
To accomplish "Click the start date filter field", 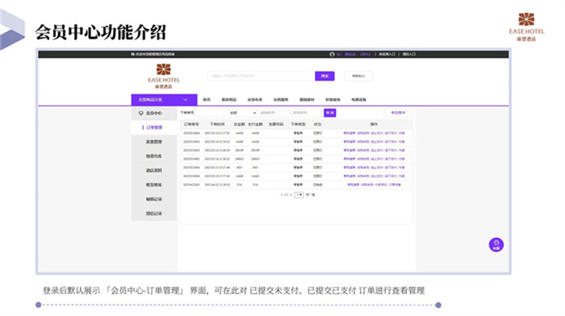I will click(x=274, y=113).
